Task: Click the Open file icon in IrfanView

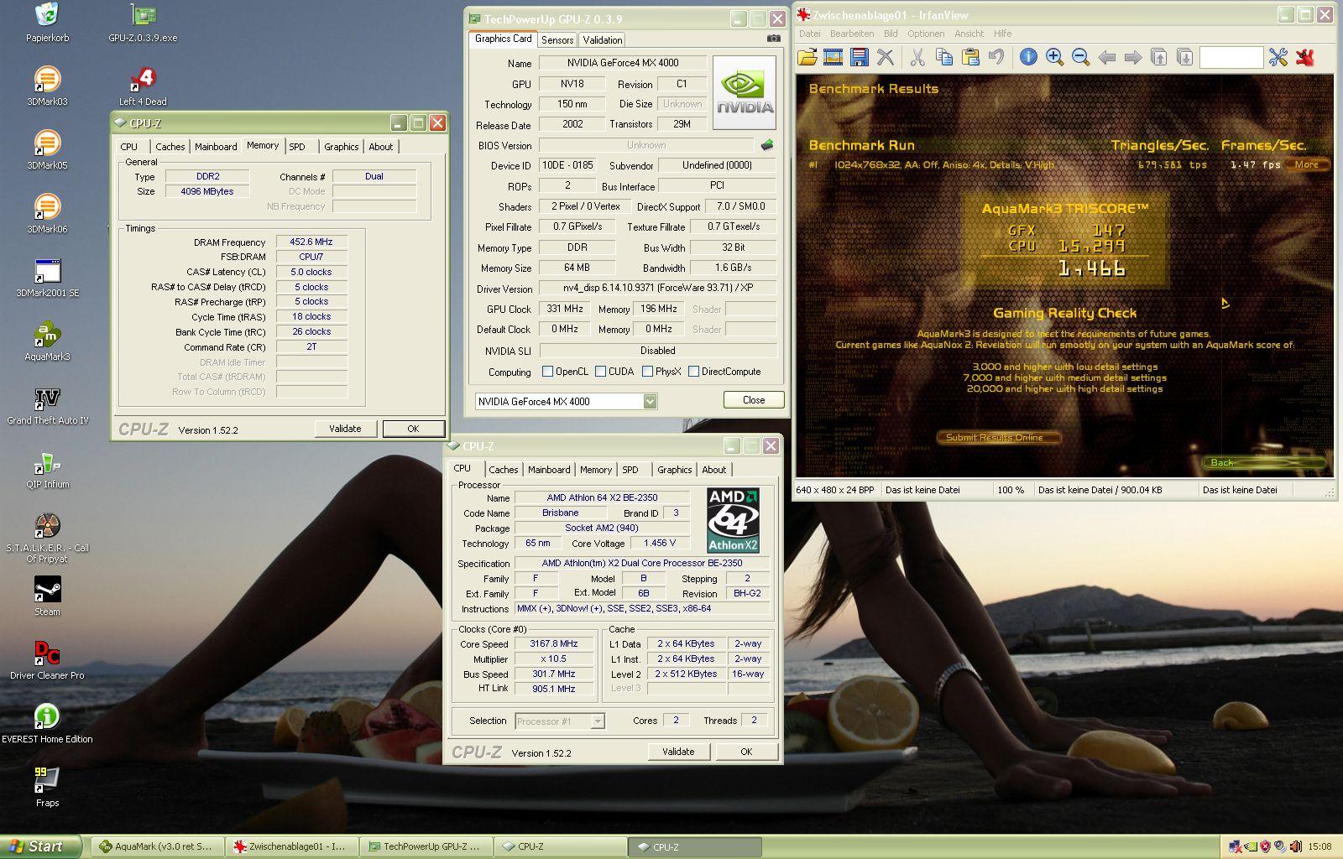Action: (807, 57)
